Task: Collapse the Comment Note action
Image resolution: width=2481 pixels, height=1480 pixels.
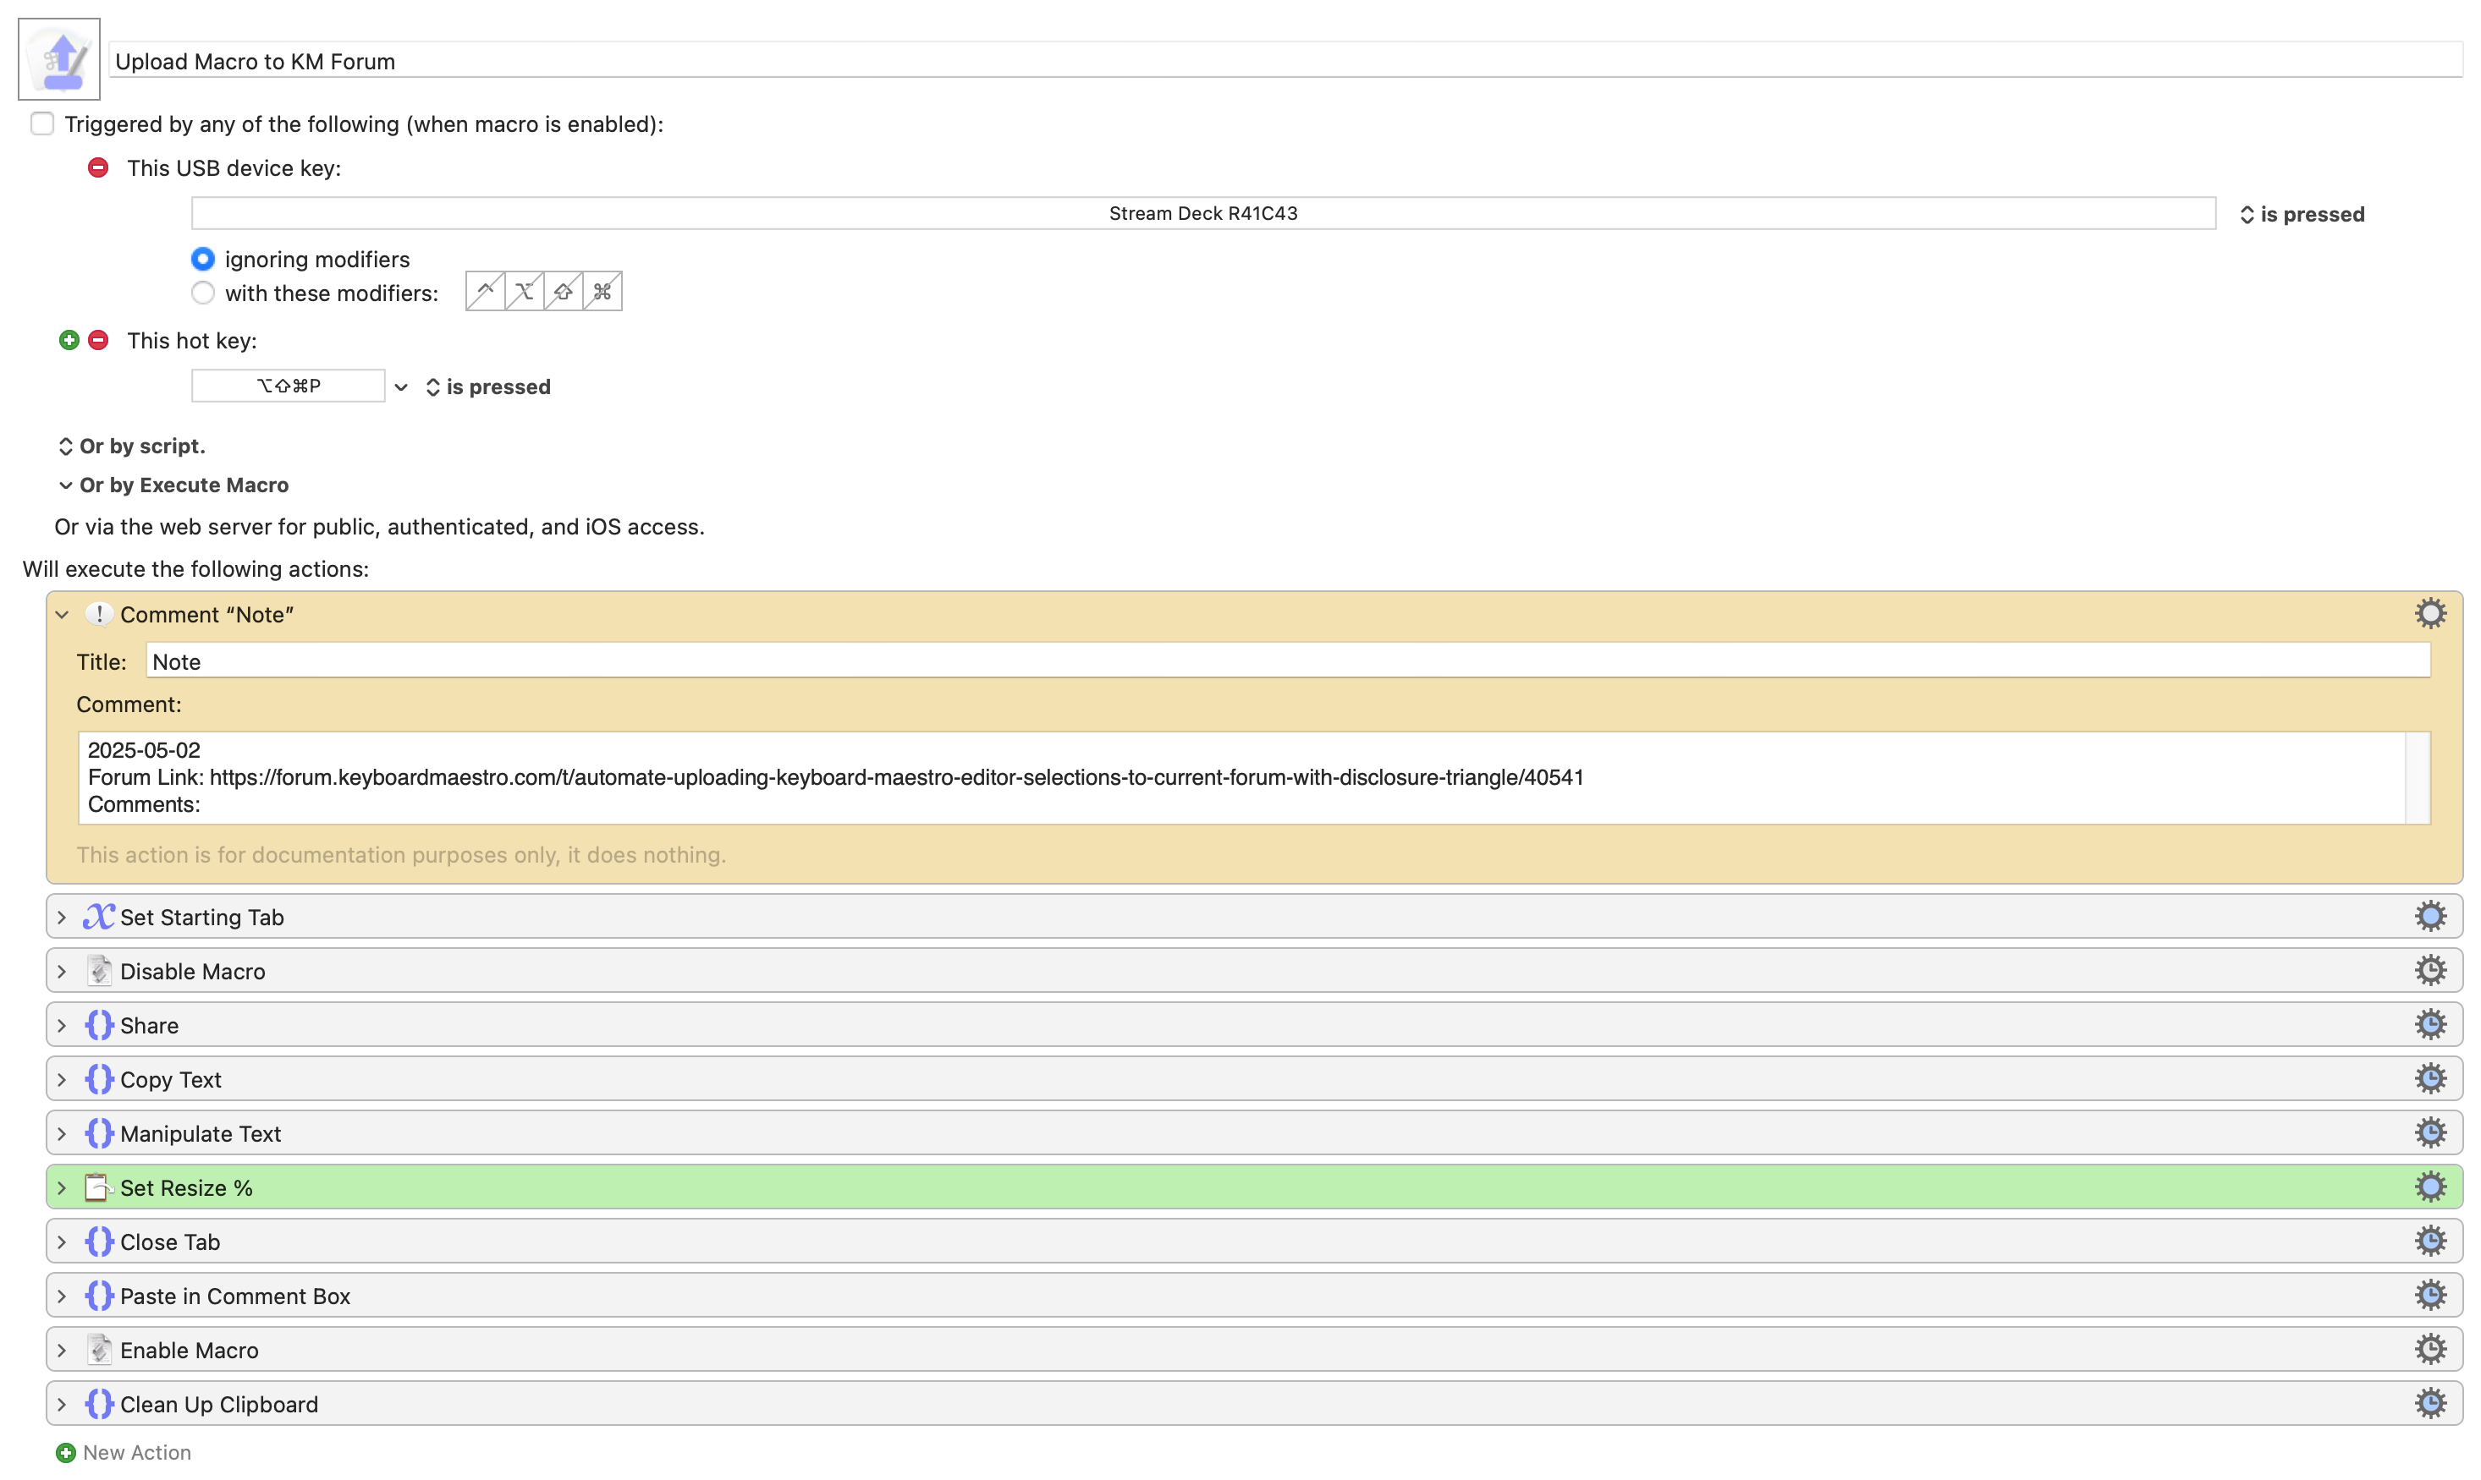Action: [62, 614]
